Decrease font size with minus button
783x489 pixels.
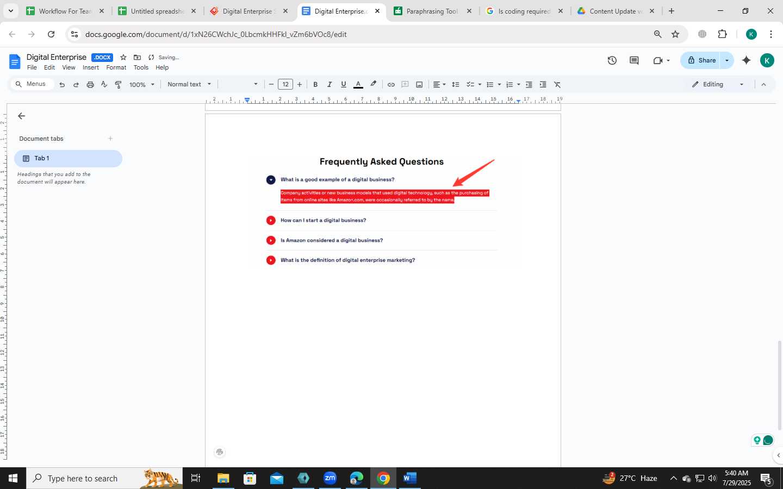click(x=271, y=85)
